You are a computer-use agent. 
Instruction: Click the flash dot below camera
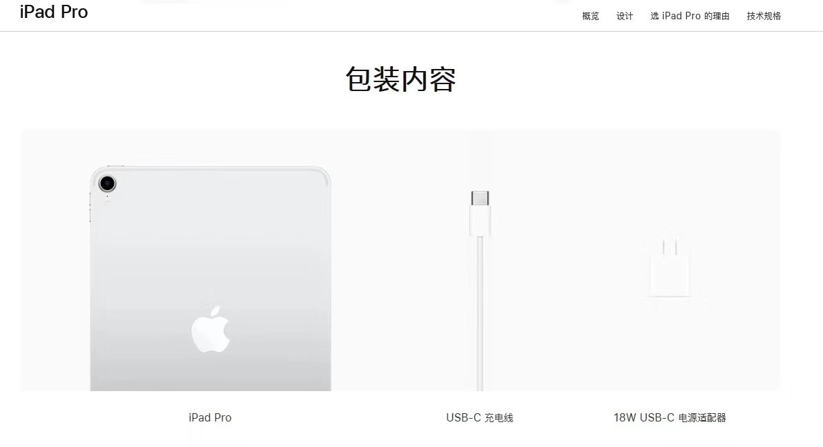coord(108,203)
